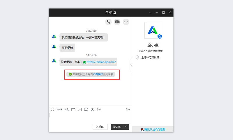Click the location pin icon beside 上海徐汇田林路
This screenshot has width=233, height=140.
pos(137,57)
